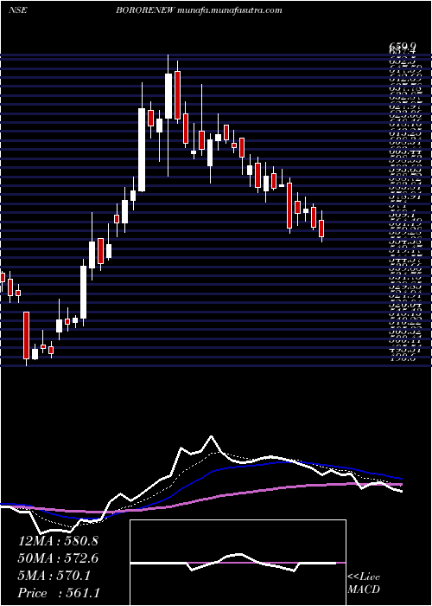Click the 659.9 top price label
Viewport: 432px width, 606px height.
coord(402,47)
